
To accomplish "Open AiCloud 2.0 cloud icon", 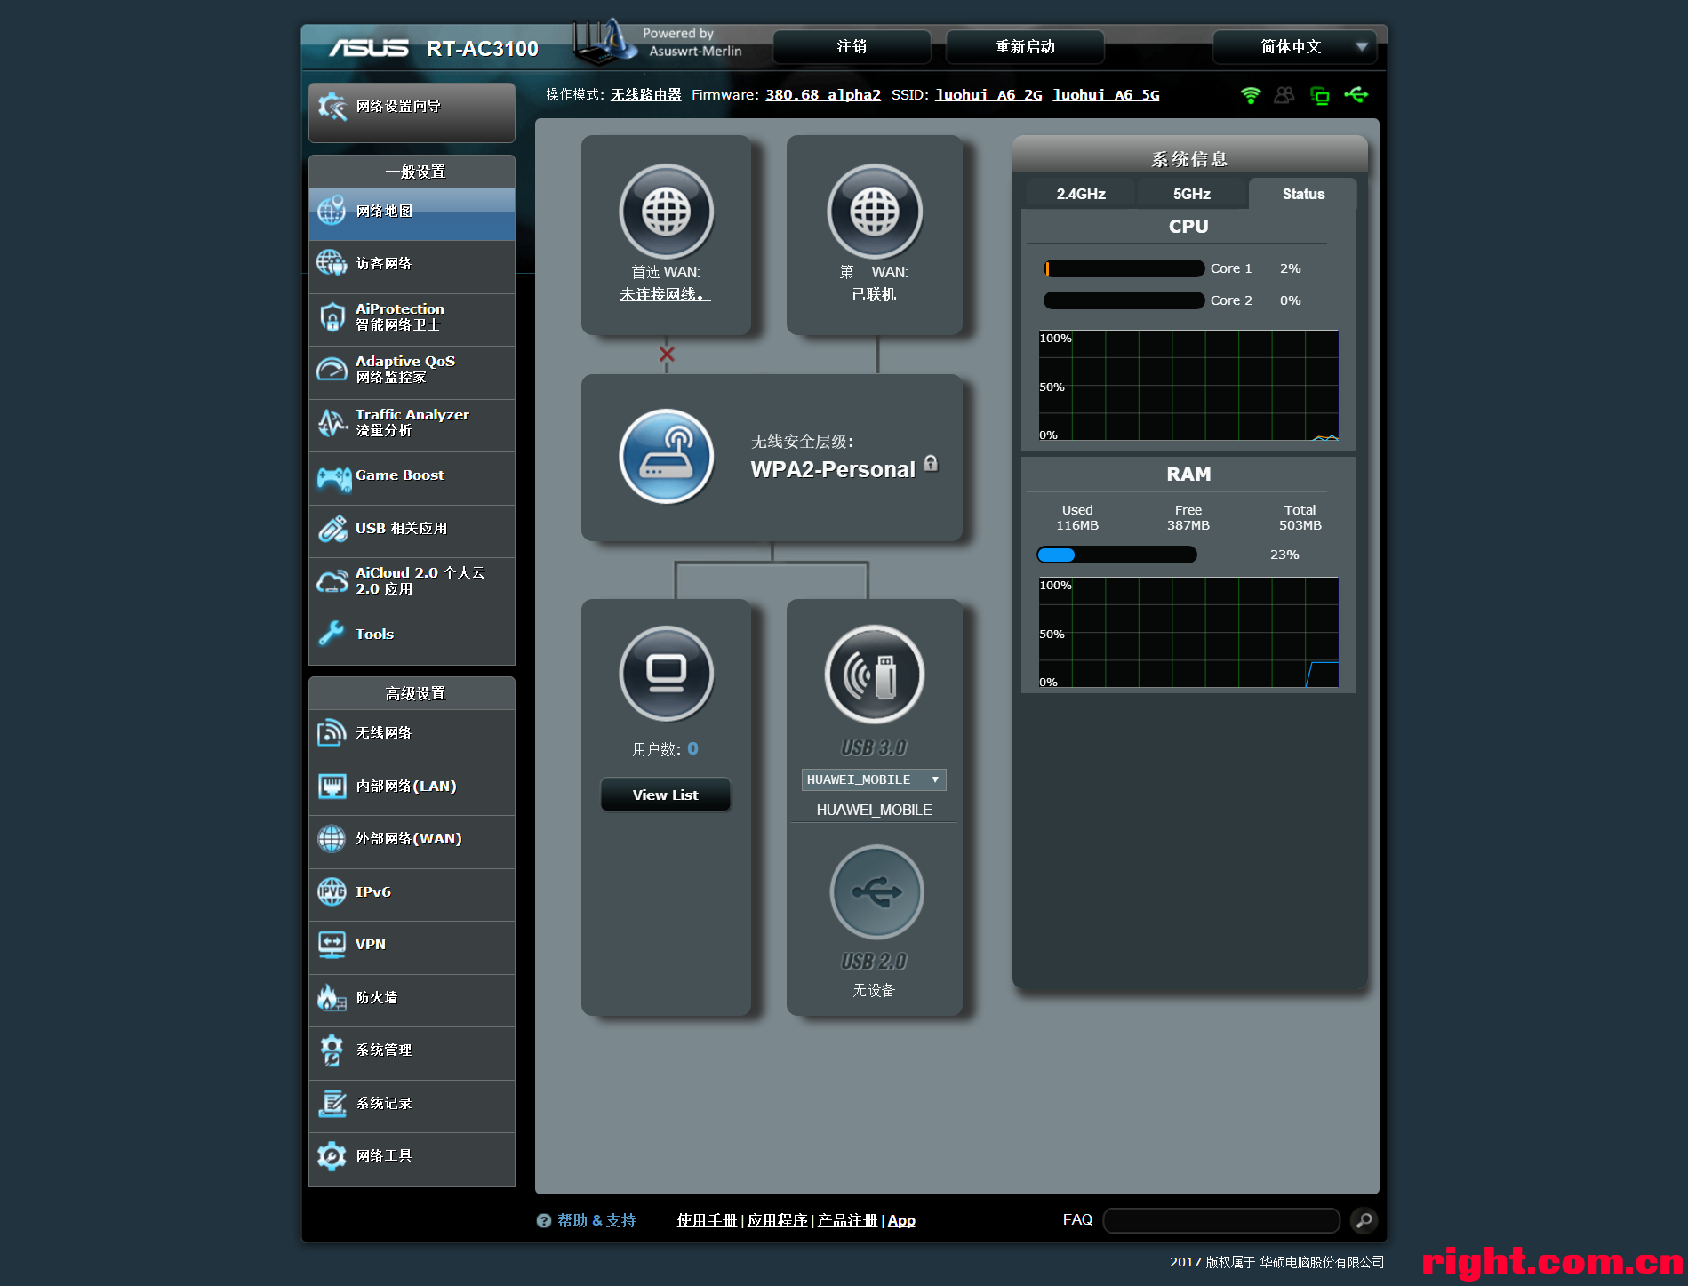I will point(332,581).
